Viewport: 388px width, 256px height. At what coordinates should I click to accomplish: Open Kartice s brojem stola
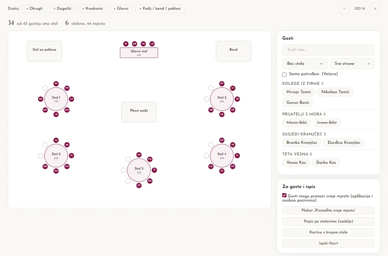[x=329, y=232]
